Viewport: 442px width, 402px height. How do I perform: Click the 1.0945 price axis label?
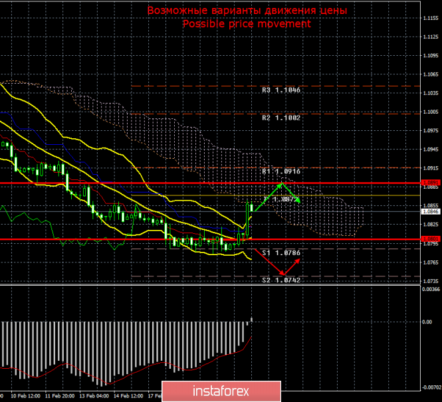[x=431, y=150]
